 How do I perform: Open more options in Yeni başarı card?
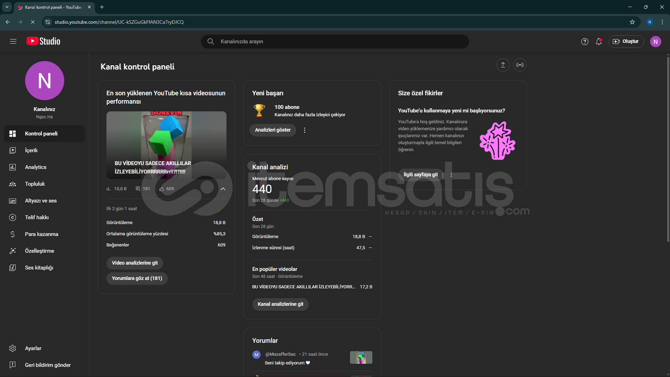[305, 130]
